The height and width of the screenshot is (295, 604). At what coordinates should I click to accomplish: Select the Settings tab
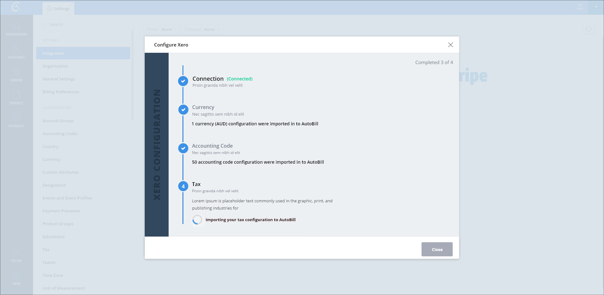click(59, 8)
